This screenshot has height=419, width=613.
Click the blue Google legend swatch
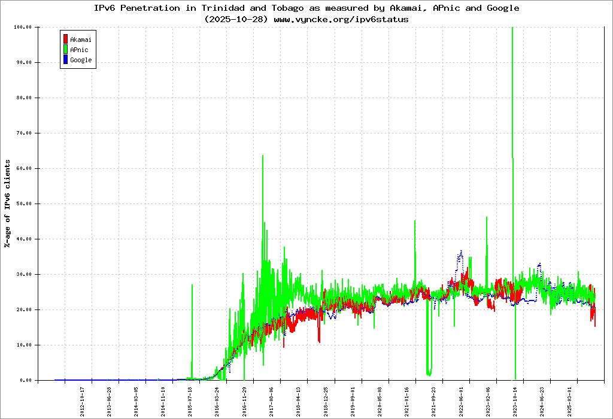pos(65,60)
